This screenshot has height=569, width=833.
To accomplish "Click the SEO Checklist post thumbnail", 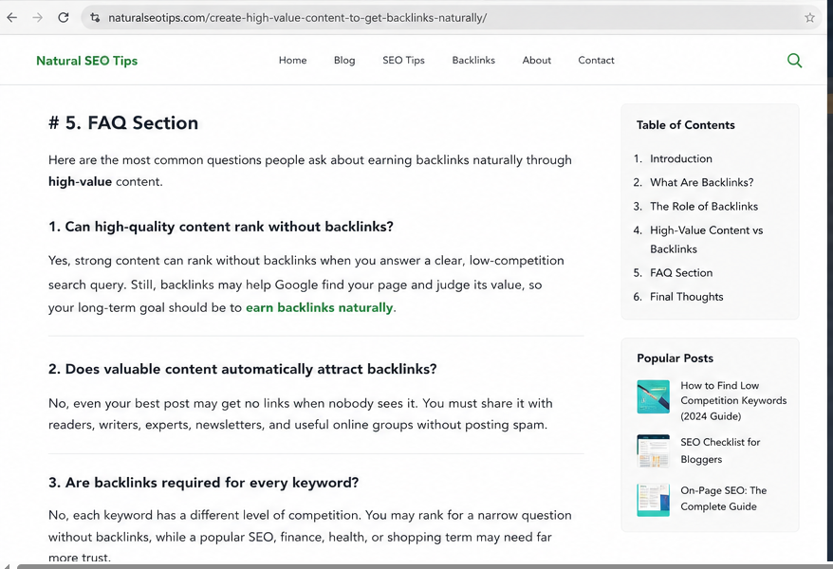I will [x=654, y=451].
